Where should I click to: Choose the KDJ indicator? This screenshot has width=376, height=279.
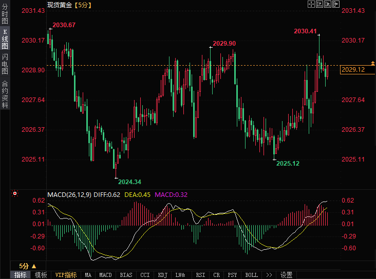coord(163,275)
